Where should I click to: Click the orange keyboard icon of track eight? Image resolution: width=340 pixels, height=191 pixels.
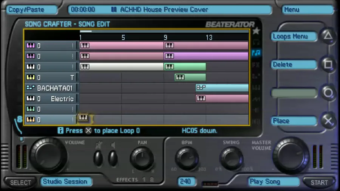click(31, 120)
